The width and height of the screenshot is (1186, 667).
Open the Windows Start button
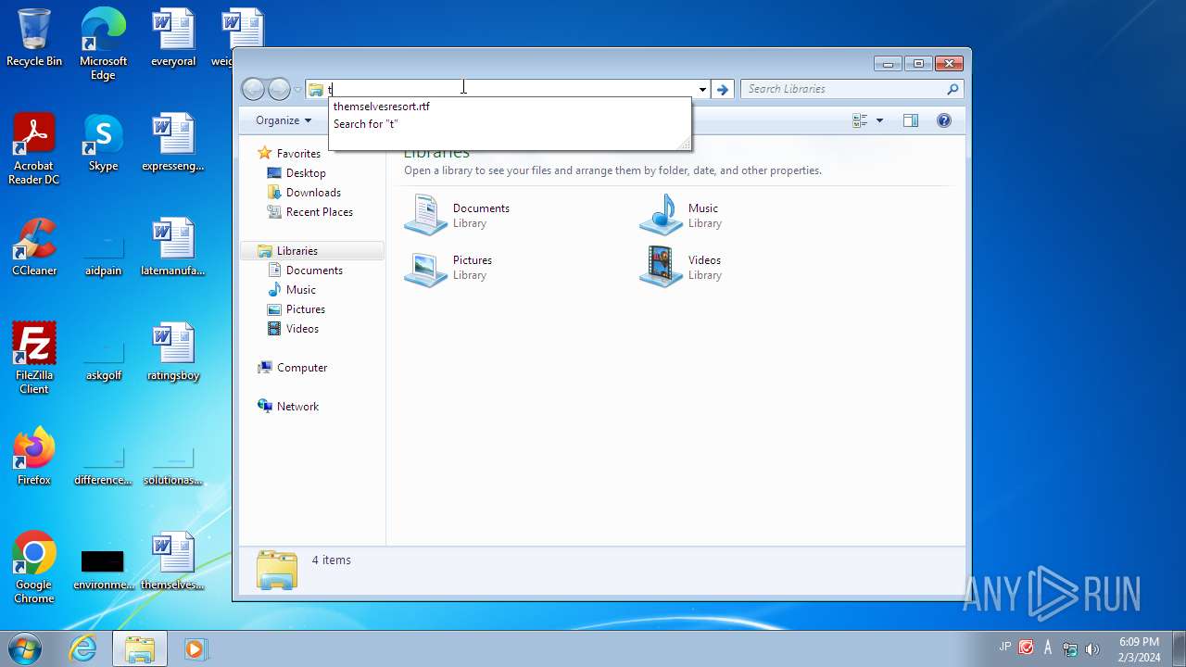point(24,648)
